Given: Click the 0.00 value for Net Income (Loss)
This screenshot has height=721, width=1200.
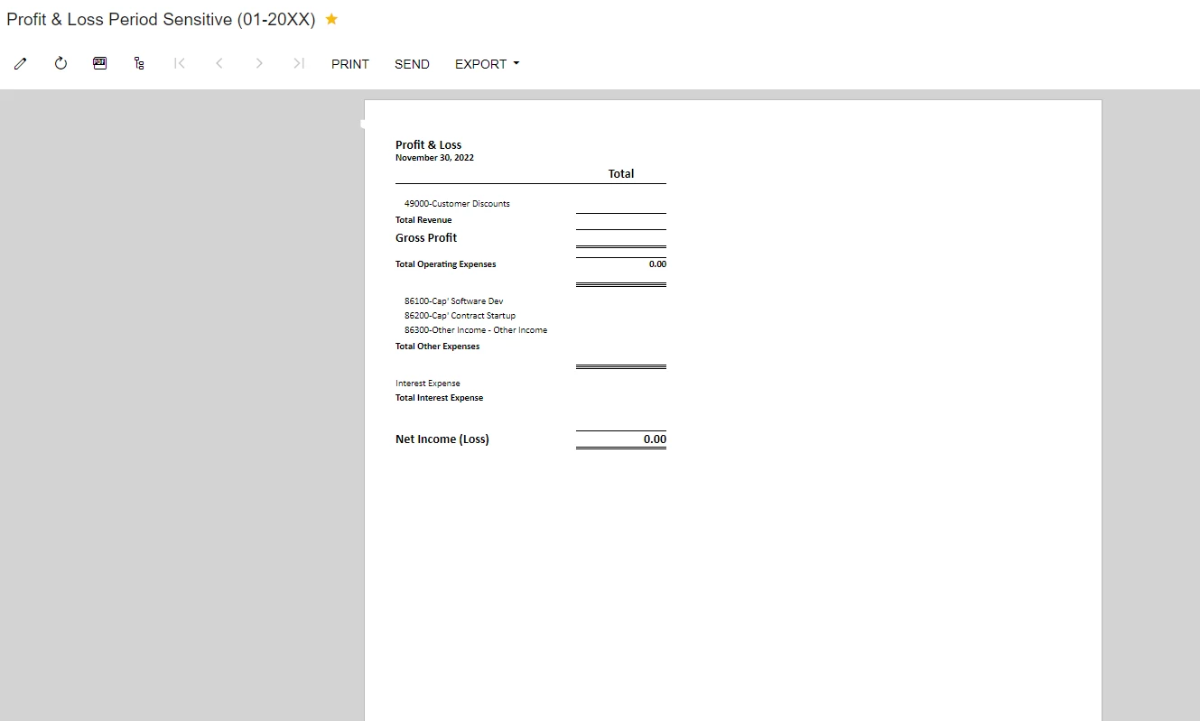Looking at the screenshot, I should tap(655, 439).
